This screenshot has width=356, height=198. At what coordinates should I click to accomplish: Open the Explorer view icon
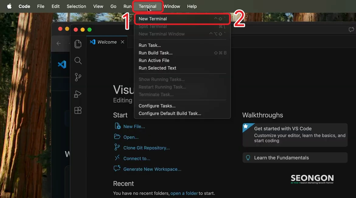[x=78, y=44]
